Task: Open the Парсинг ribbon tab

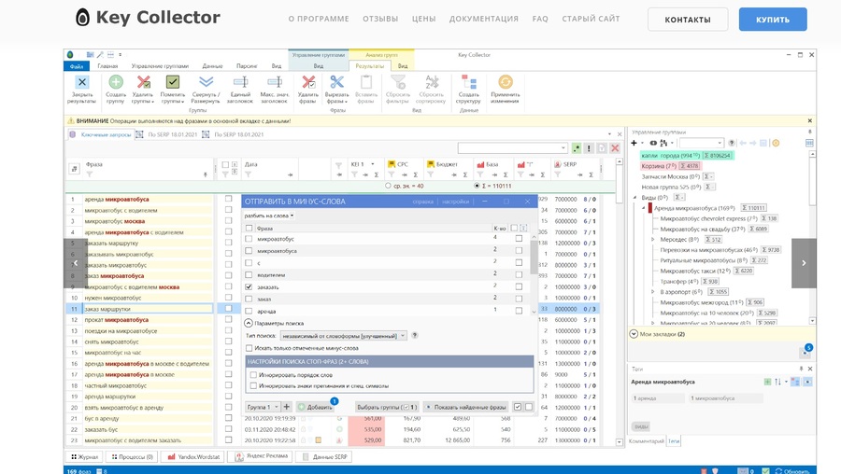Action: pos(247,66)
